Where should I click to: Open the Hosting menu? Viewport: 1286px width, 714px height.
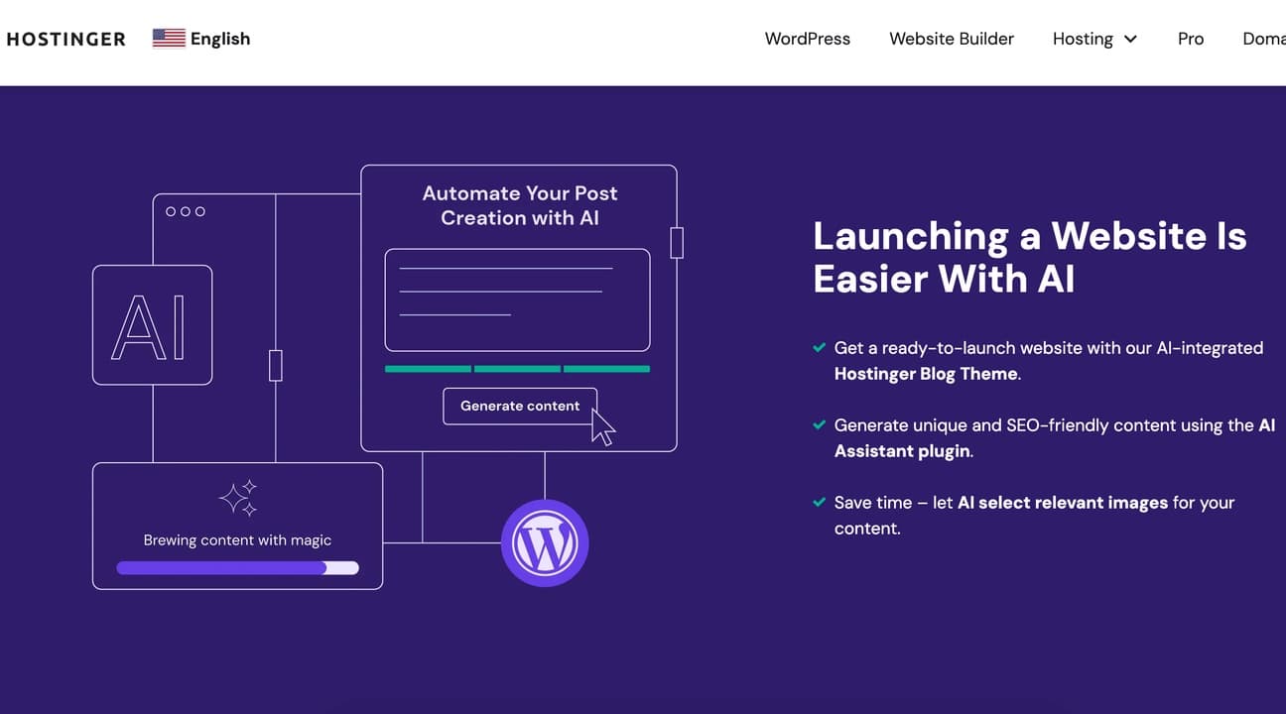[1094, 39]
